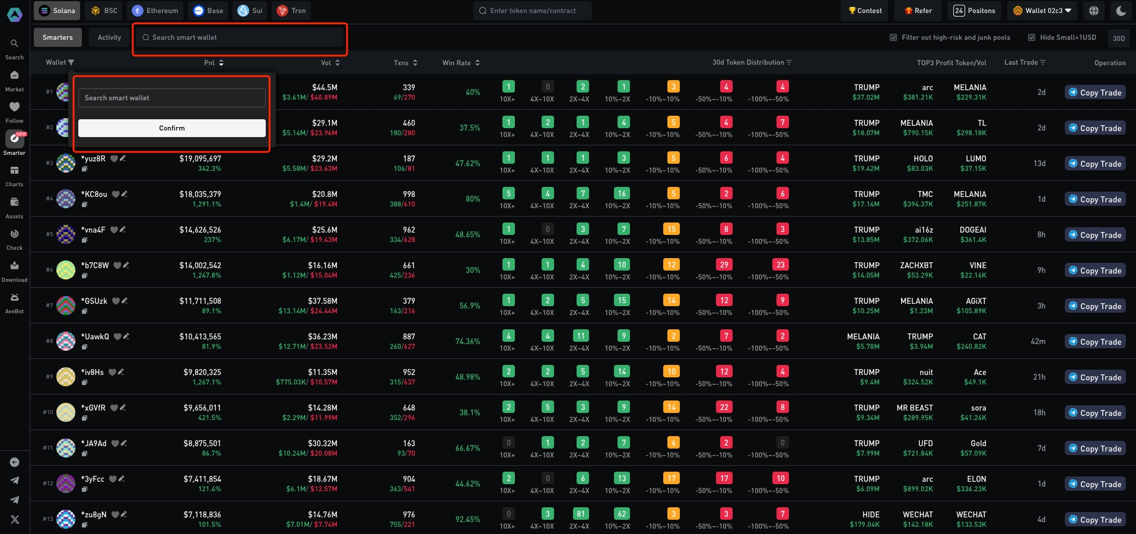
Task: Uncheck Filter out high-risk and junk pools
Action: click(893, 37)
